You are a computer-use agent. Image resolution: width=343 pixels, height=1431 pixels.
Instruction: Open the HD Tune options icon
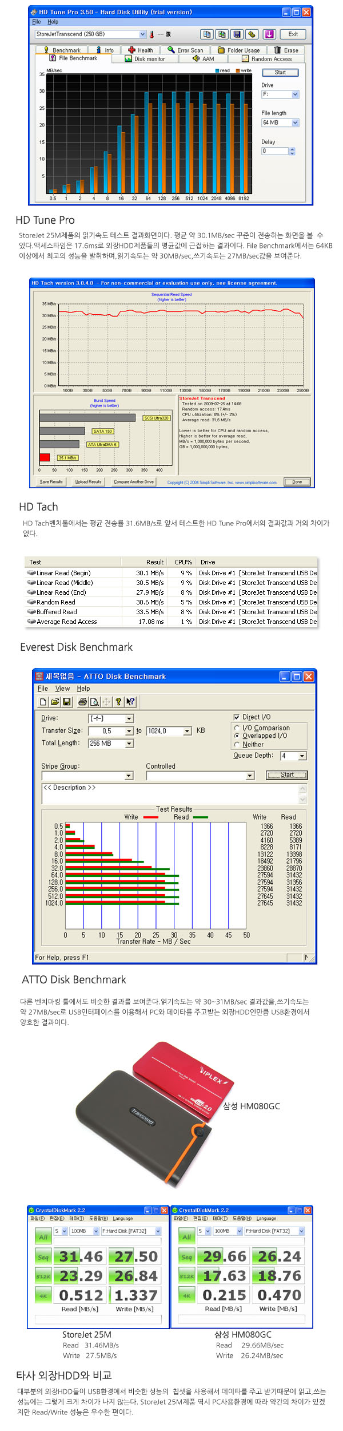pos(252,34)
